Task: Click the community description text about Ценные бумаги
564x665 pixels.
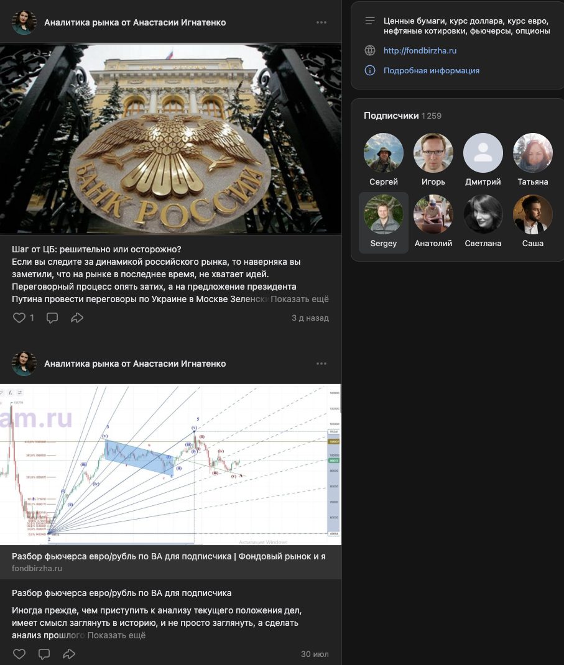Action: [x=466, y=26]
